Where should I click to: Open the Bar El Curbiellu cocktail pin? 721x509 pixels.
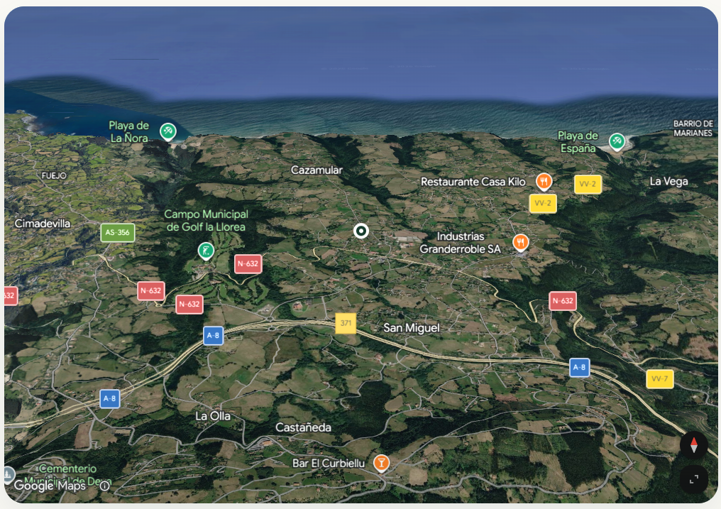(381, 463)
